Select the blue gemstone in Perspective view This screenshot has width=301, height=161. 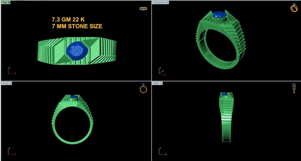[x=220, y=15]
